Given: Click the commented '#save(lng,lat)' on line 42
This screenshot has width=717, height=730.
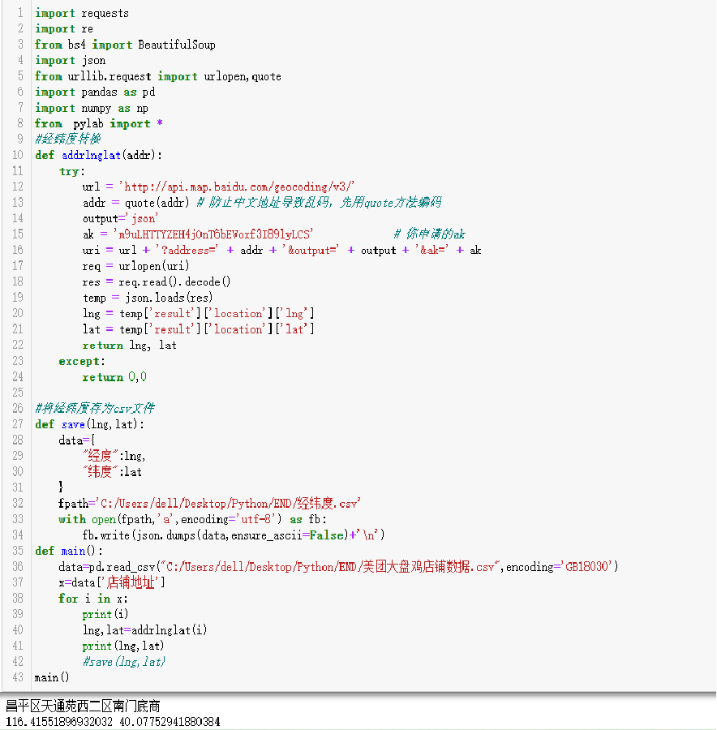Looking at the screenshot, I should (124, 662).
